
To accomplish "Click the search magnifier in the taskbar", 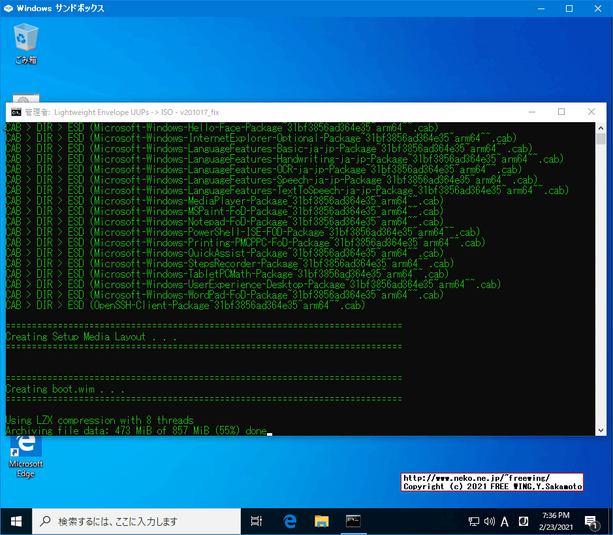I will [x=46, y=521].
